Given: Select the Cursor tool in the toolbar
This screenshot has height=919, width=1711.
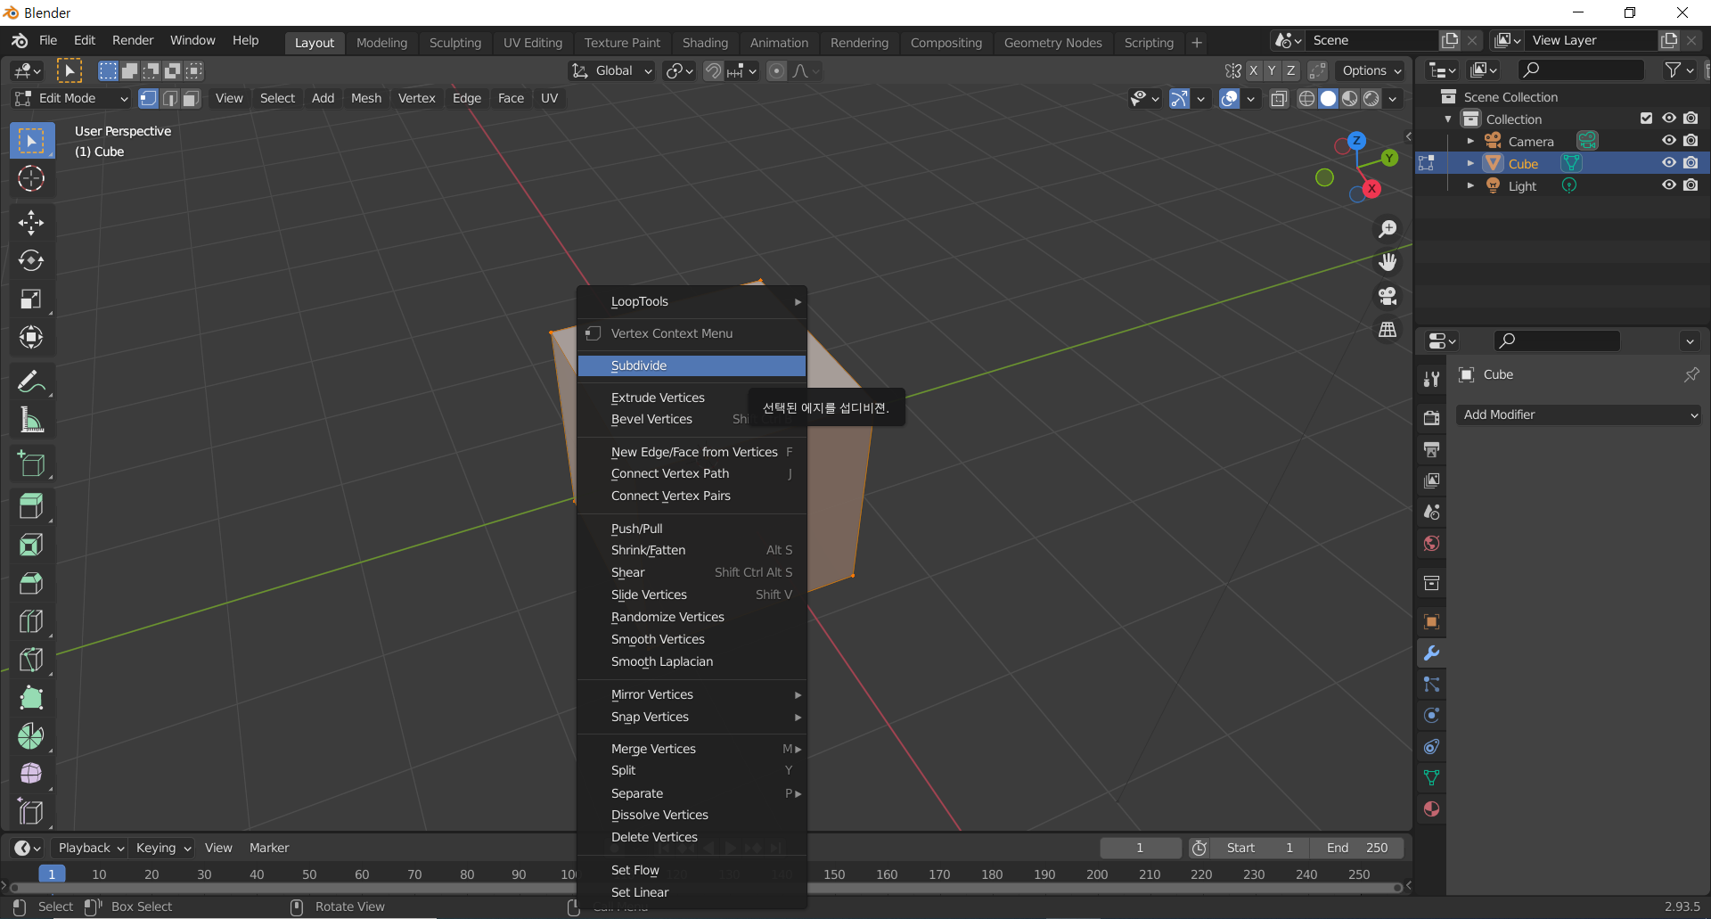Looking at the screenshot, I should pyautogui.click(x=31, y=179).
